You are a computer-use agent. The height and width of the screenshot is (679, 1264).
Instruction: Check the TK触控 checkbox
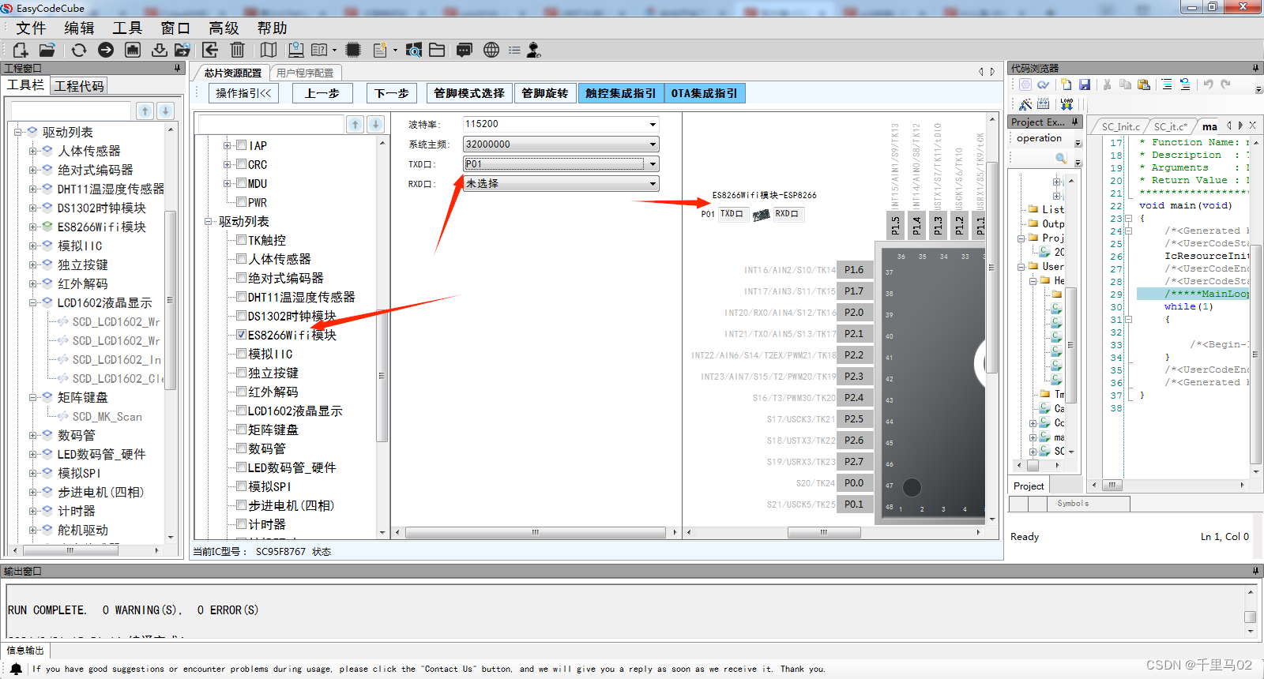coord(242,239)
